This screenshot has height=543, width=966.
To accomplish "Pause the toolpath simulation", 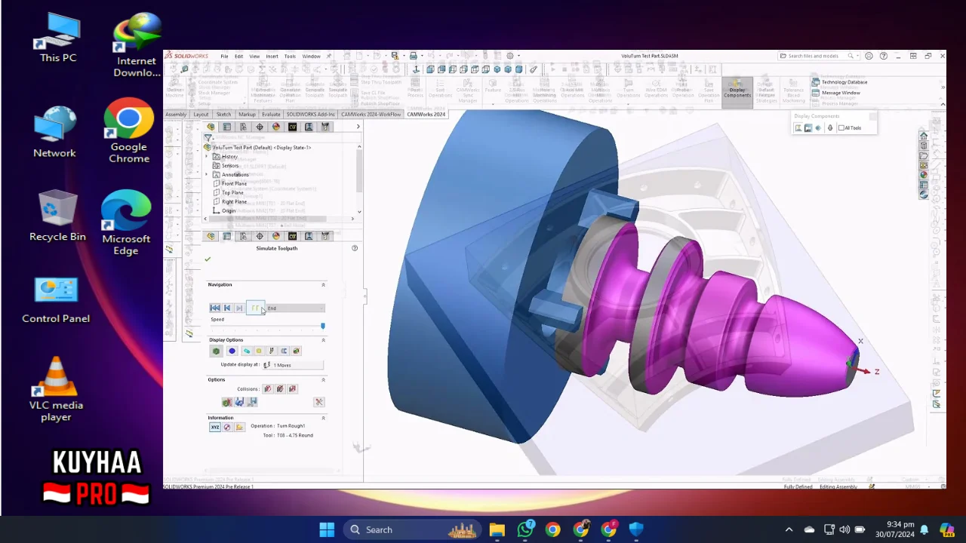I will (257, 308).
